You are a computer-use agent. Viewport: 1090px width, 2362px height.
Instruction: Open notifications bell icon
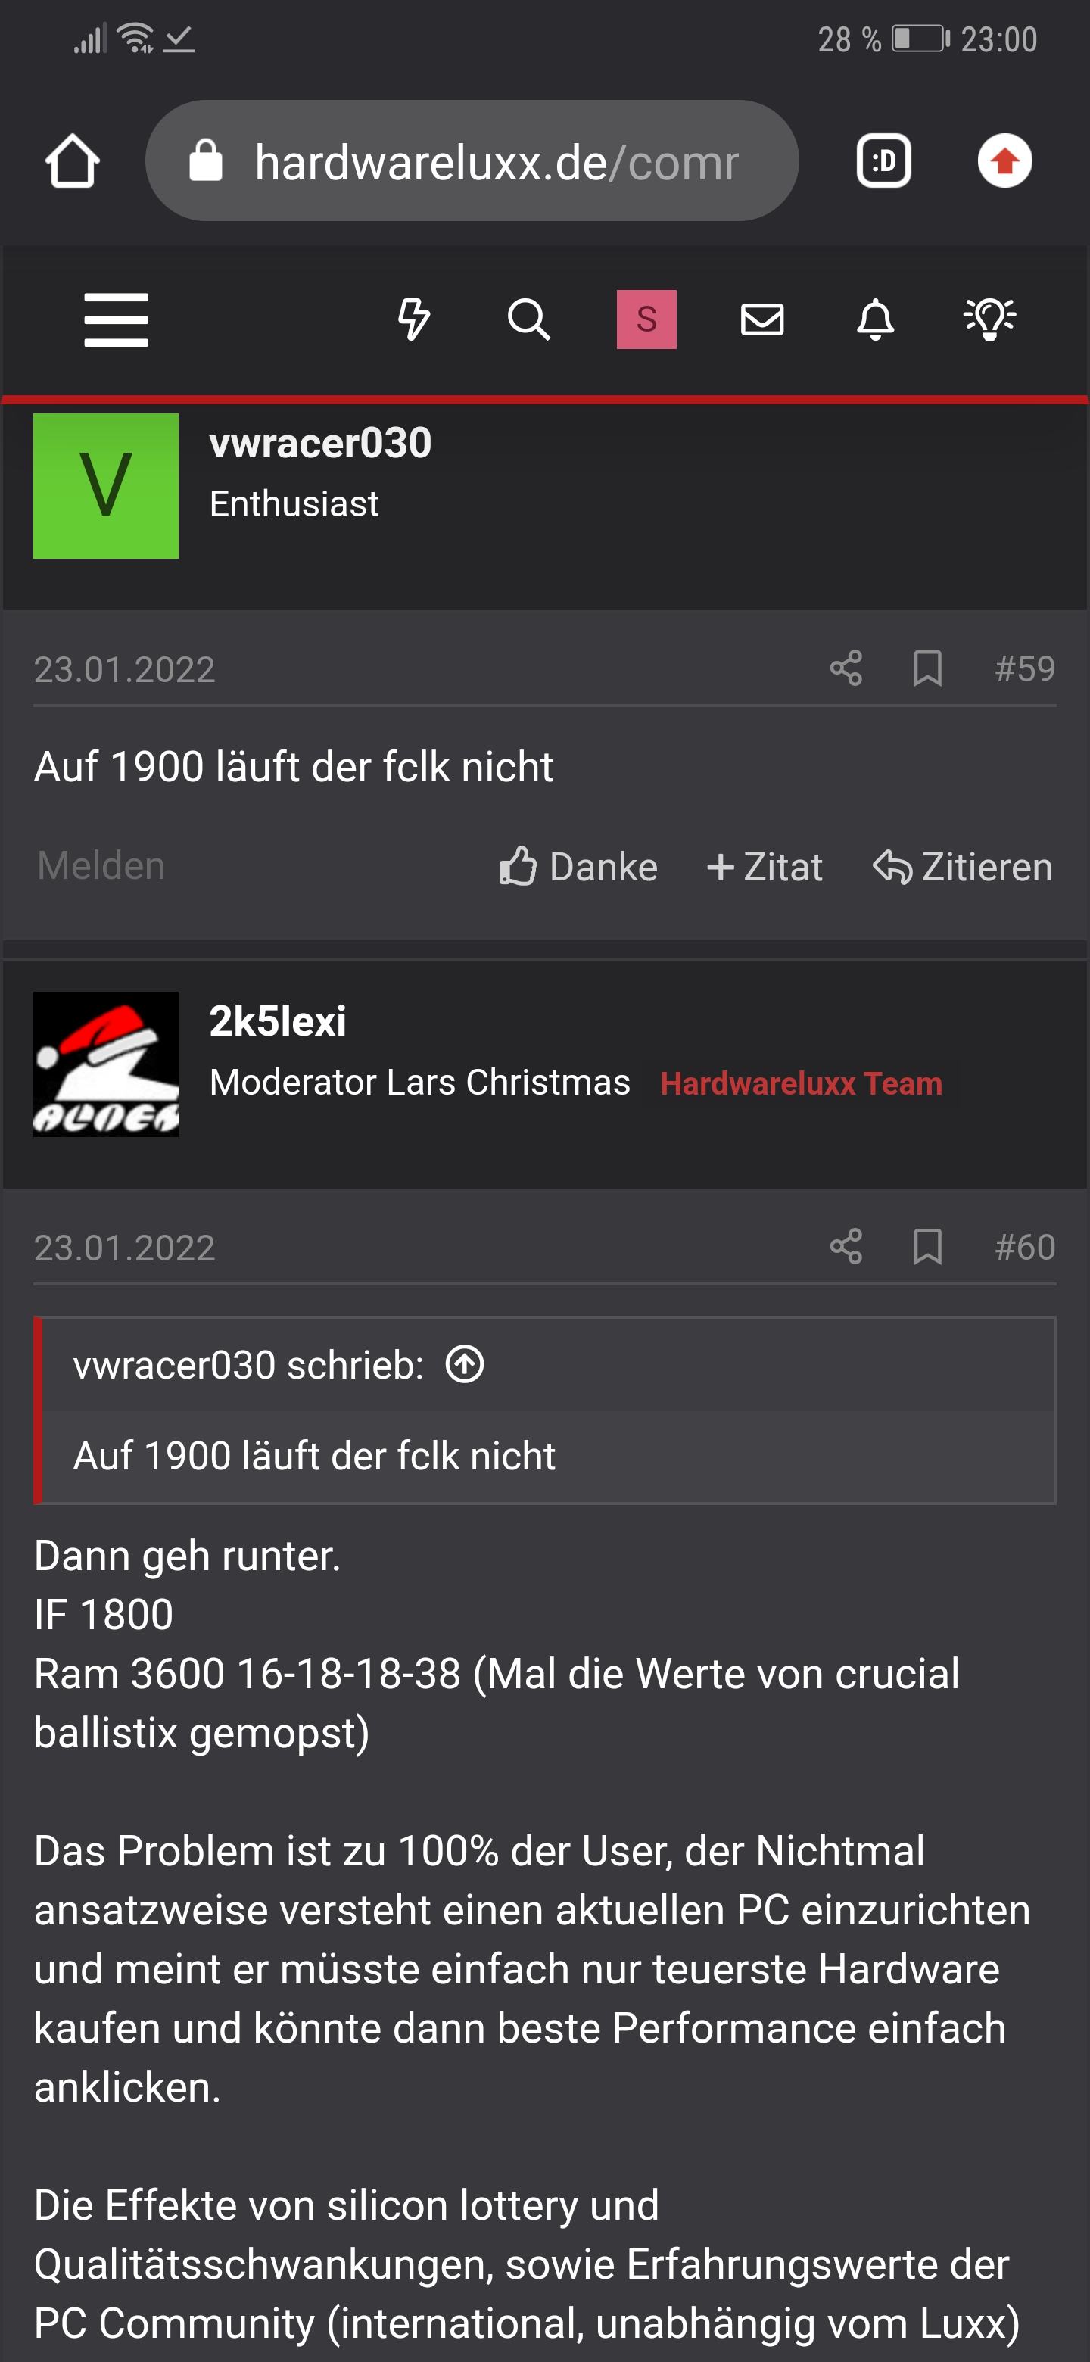876,319
